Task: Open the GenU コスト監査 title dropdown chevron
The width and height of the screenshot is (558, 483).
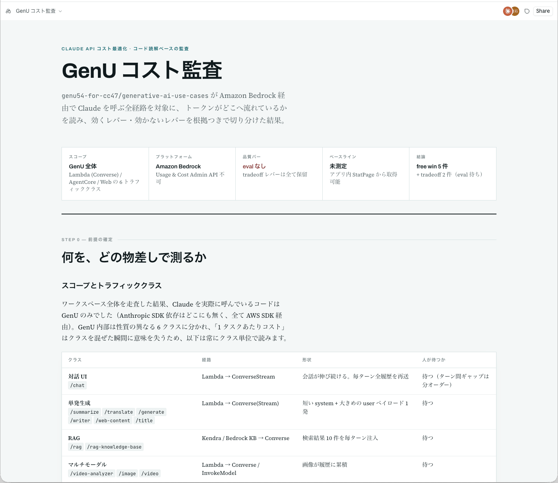Action: [60, 11]
